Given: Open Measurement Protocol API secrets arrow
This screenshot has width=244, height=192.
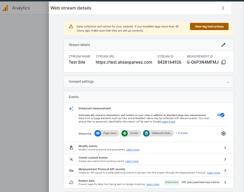Looking at the screenshot, I should (225, 170).
